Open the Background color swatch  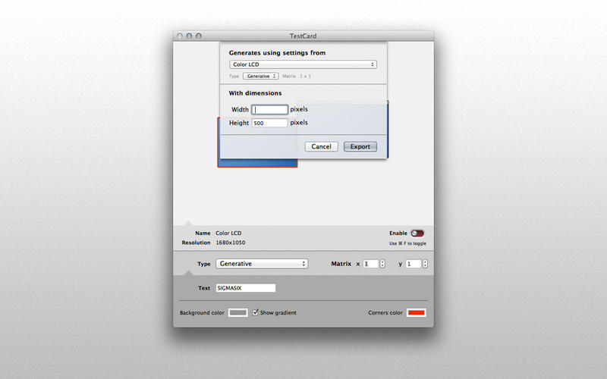tap(238, 312)
